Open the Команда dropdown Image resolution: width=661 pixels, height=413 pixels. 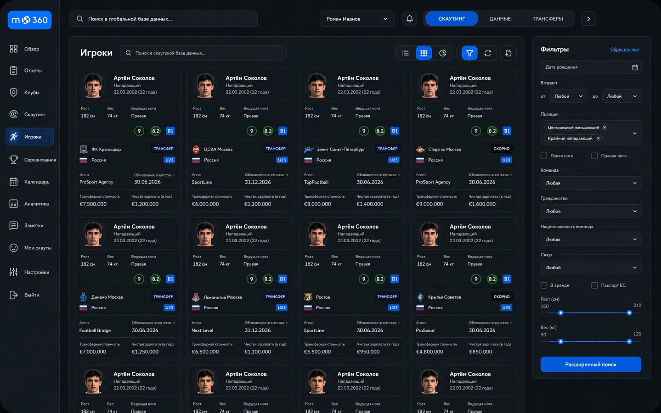point(591,183)
